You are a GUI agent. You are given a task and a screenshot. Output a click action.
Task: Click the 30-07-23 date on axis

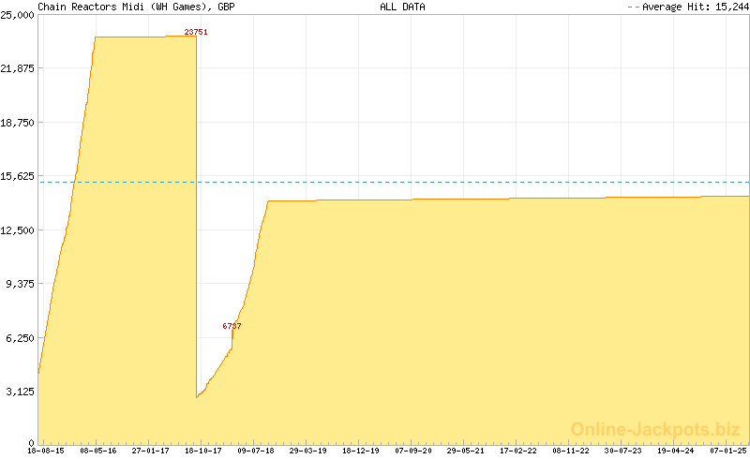[x=623, y=452]
